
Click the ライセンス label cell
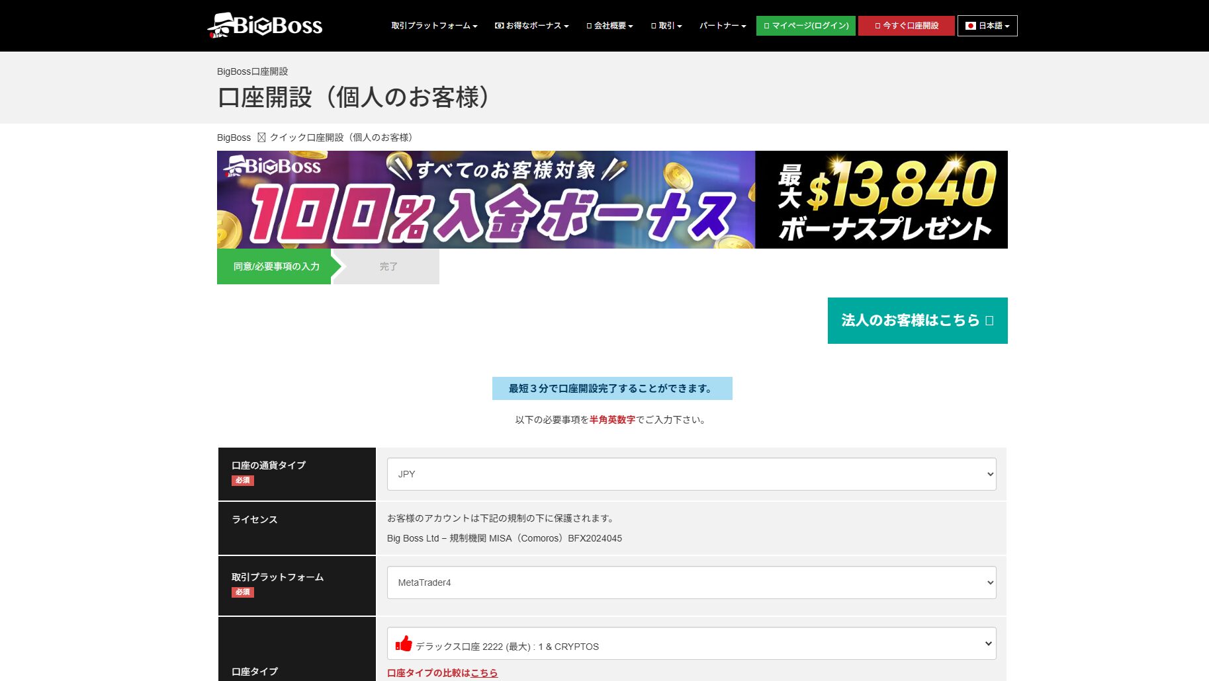coord(297,528)
